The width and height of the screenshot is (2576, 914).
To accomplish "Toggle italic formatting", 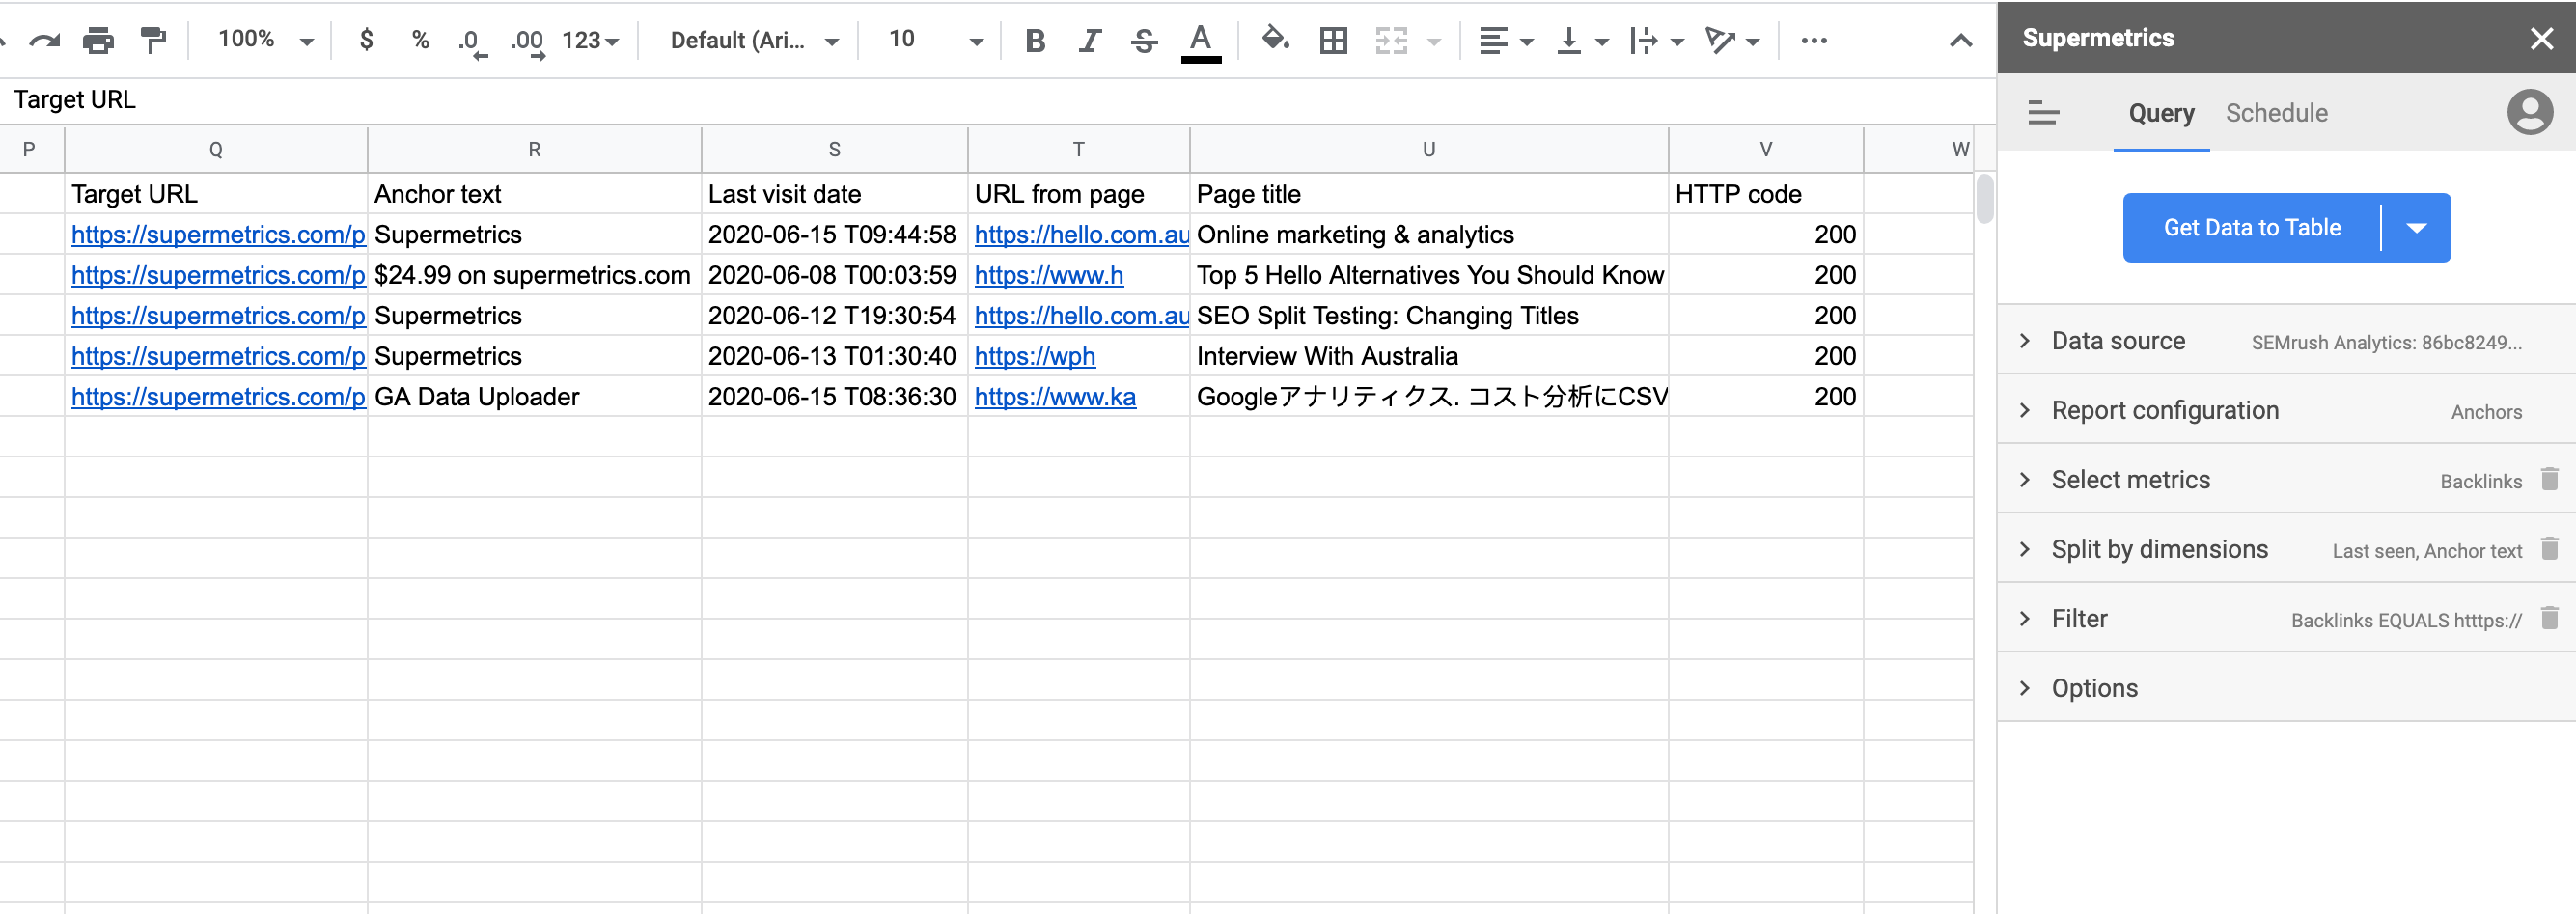I will [1090, 40].
